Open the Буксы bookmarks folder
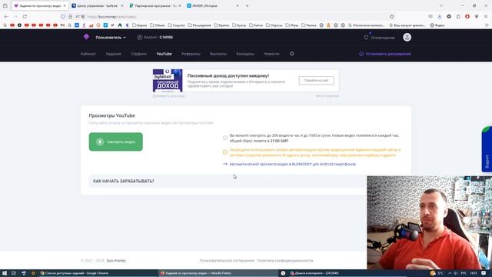The width and height of the screenshot is (492, 277). 239,25
